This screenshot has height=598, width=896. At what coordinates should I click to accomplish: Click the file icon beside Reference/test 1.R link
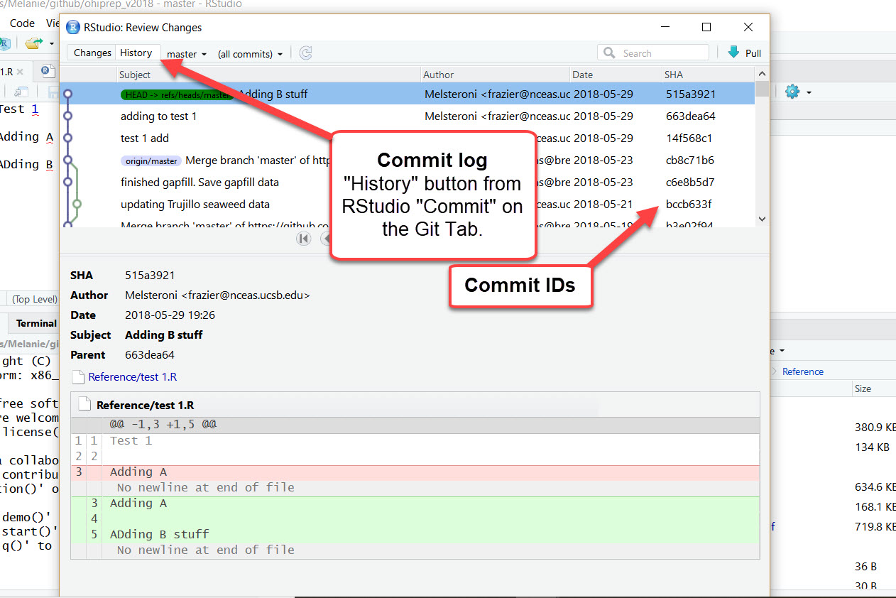[77, 377]
